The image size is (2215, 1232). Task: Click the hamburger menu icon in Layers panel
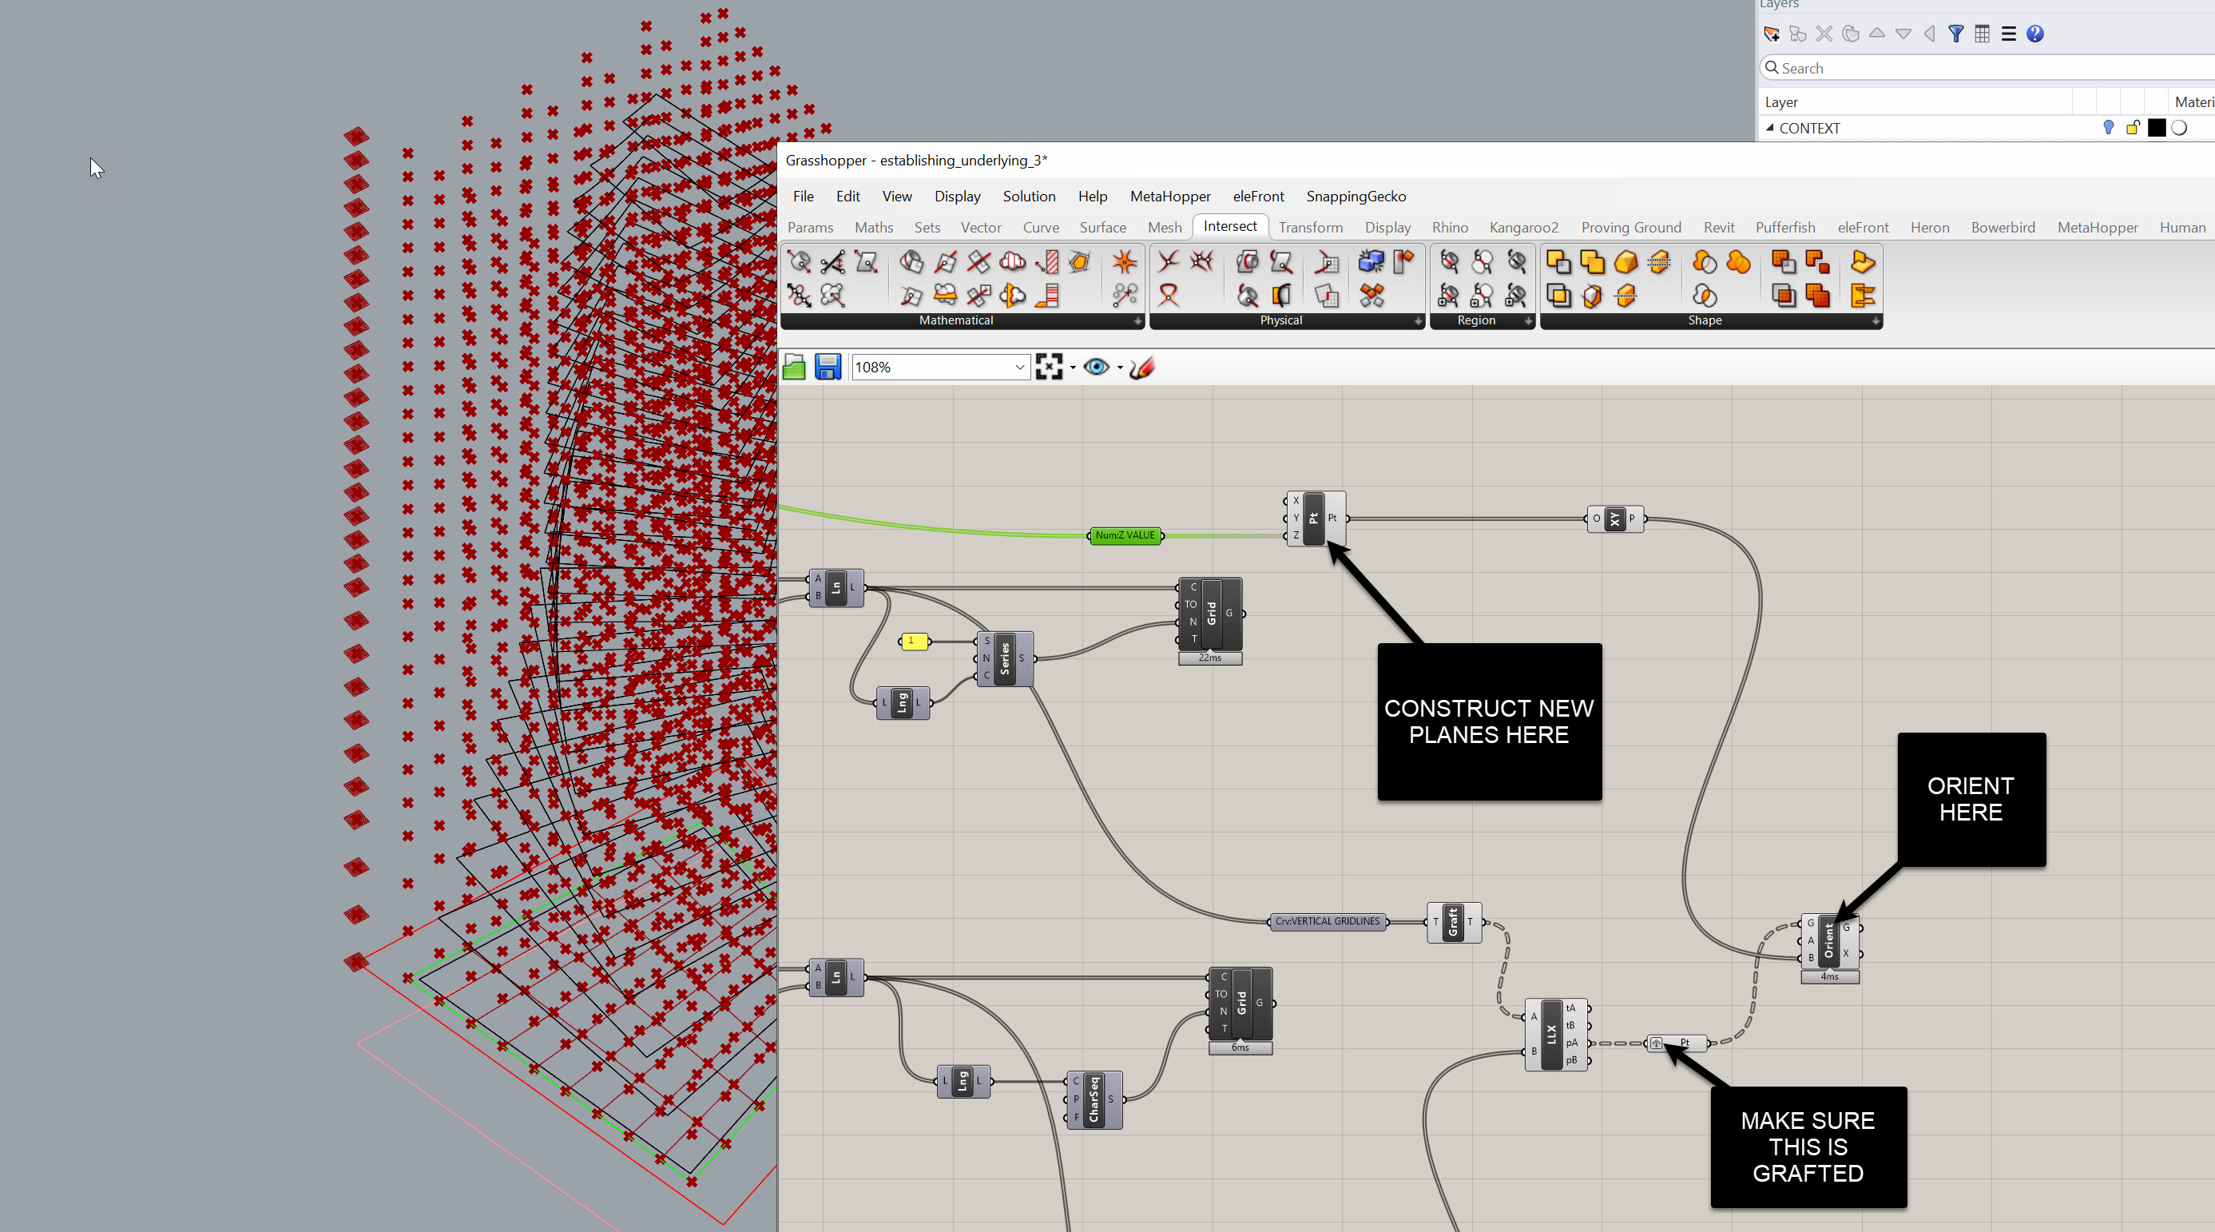click(2008, 34)
